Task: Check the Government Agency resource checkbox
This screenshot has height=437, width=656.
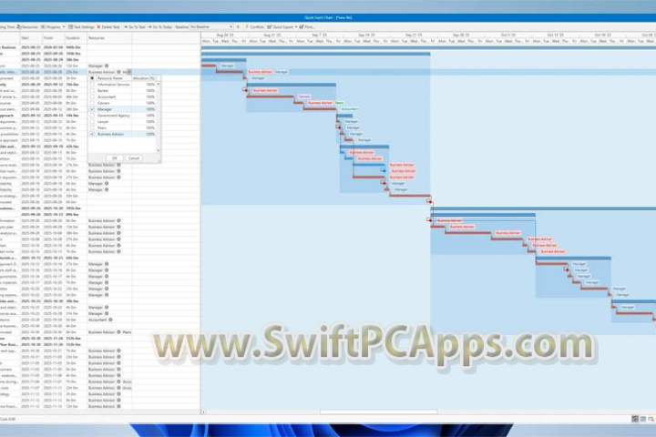Action: [x=92, y=116]
